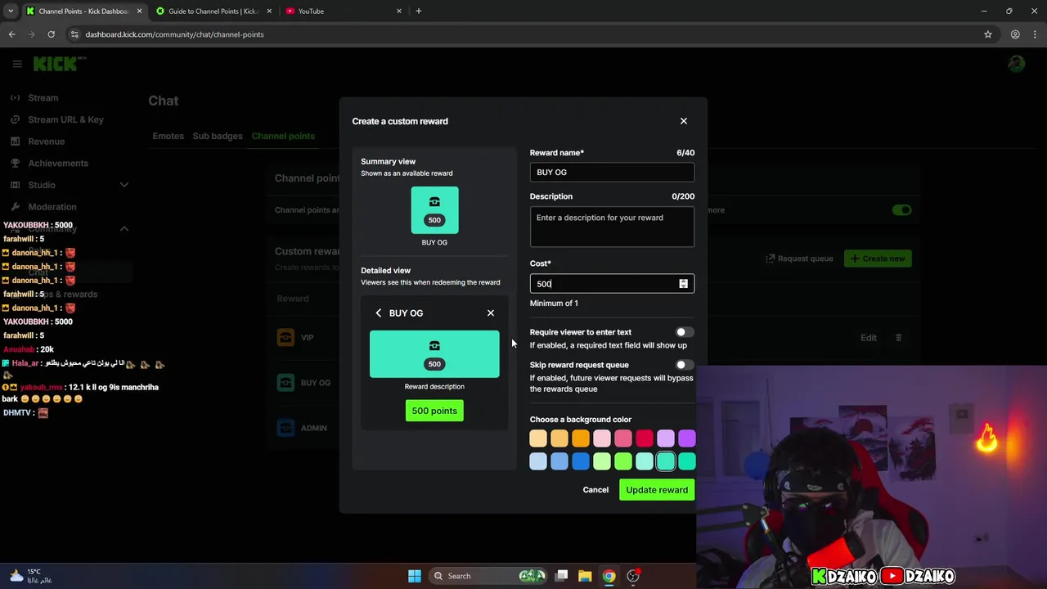Click the Description text area
The image size is (1047, 589).
click(612, 227)
